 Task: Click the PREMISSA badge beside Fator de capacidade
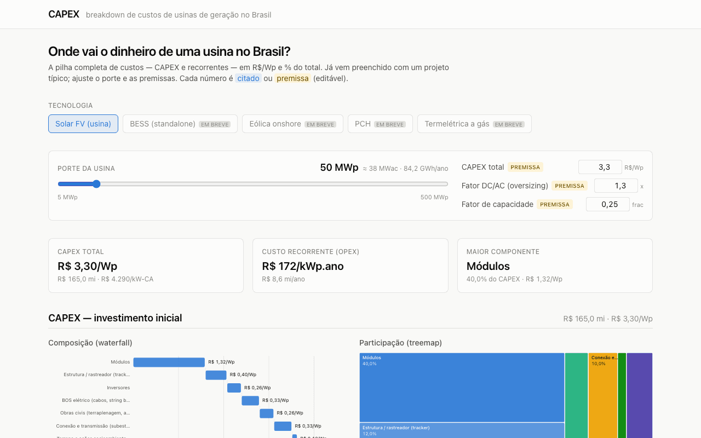[555, 204]
